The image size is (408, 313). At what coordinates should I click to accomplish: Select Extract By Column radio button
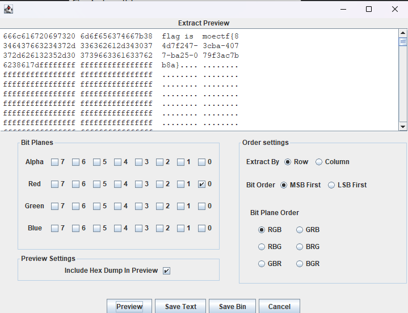click(x=319, y=162)
